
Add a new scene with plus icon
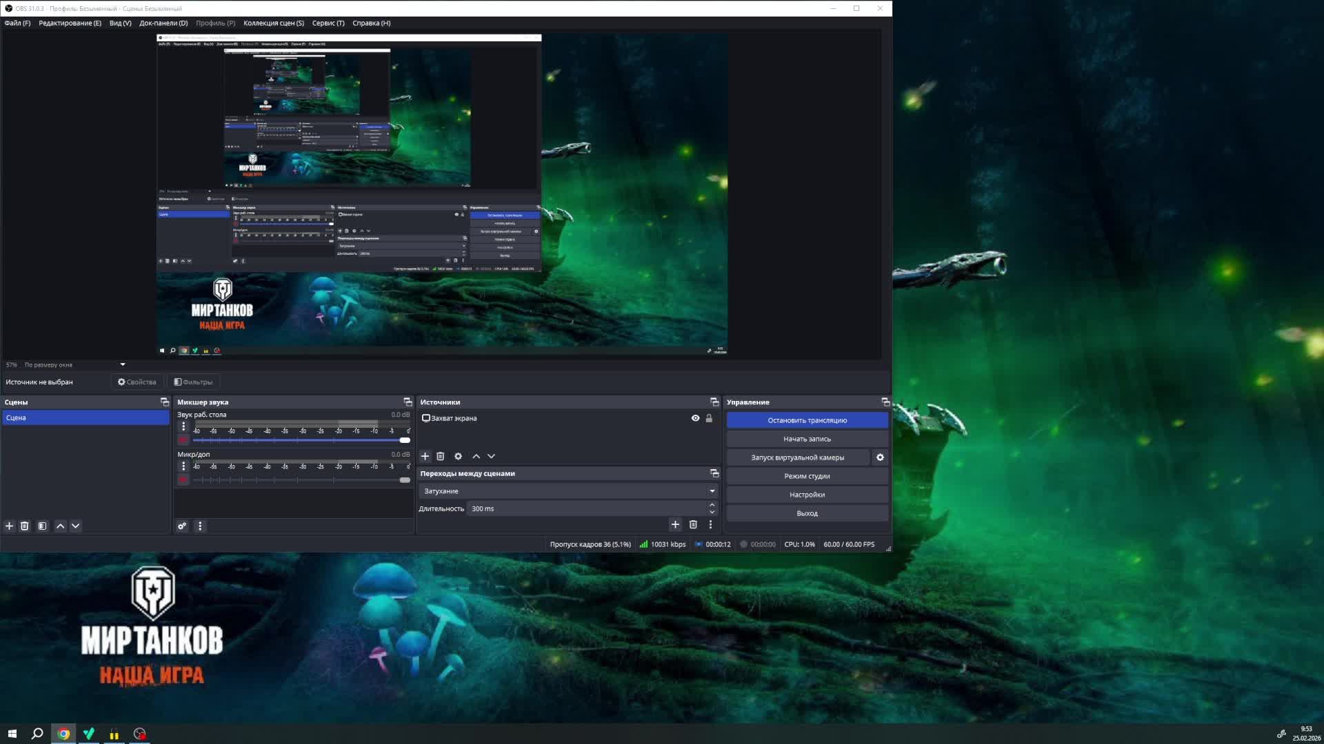[10, 526]
